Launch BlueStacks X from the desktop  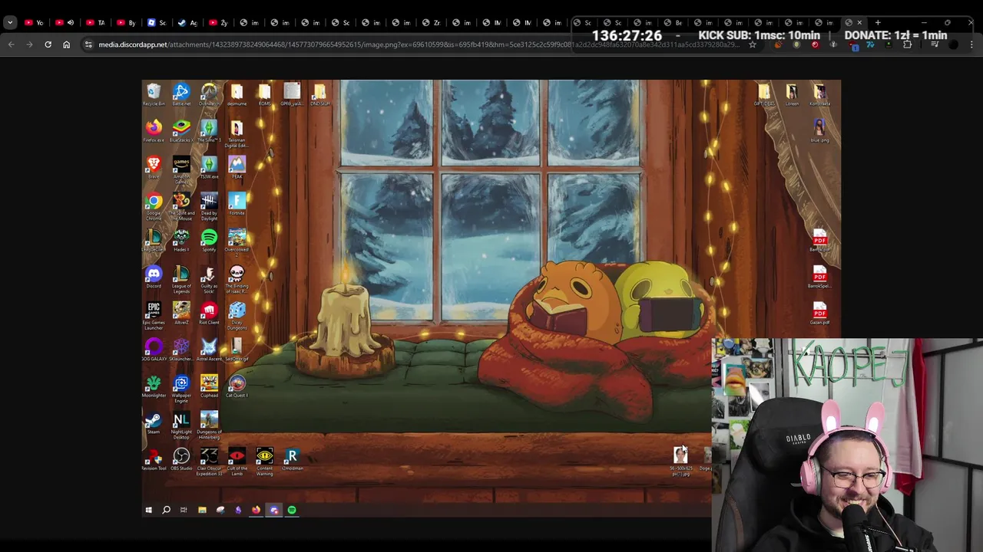181,130
